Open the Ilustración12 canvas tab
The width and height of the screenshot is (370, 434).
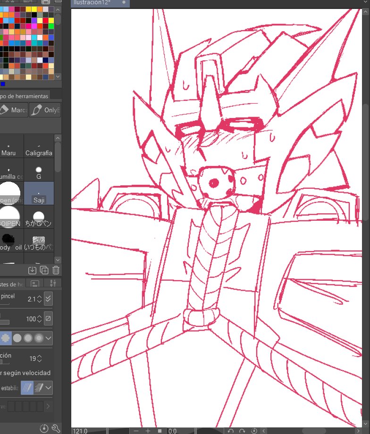pyautogui.click(x=100, y=3)
